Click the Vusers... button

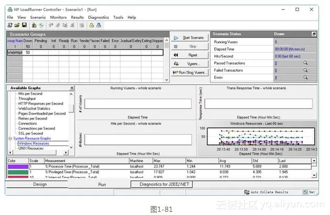click(x=190, y=64)
